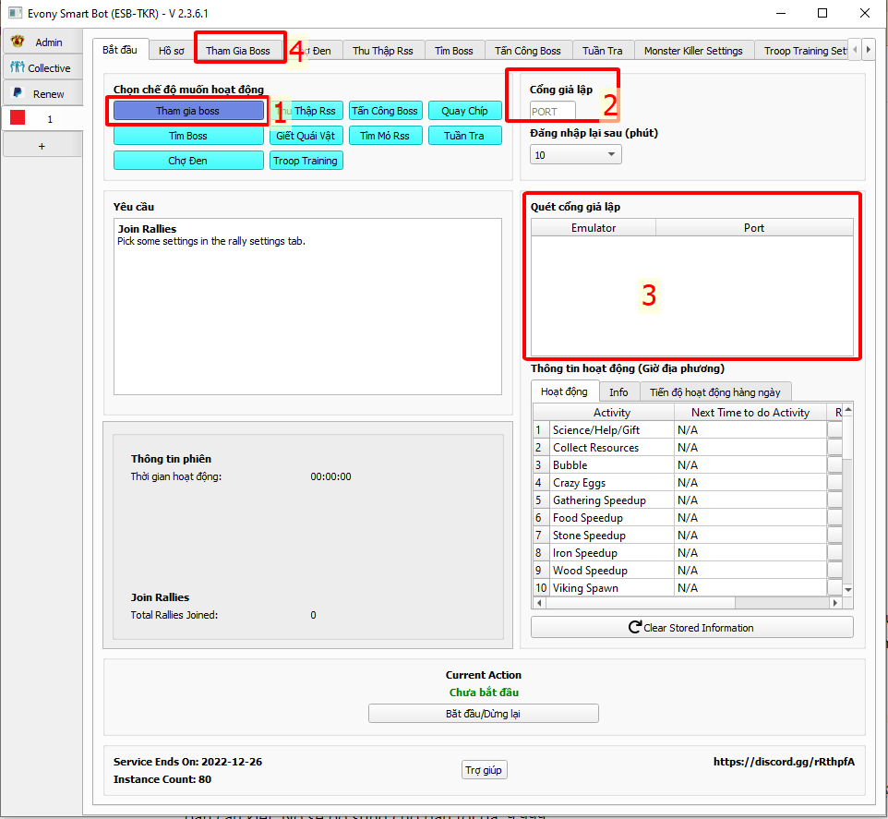Select the Info sub-tab

click(618, 391)
